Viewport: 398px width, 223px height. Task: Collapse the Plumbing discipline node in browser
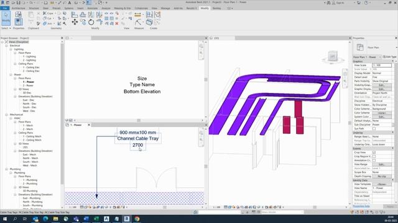[7, 169]
